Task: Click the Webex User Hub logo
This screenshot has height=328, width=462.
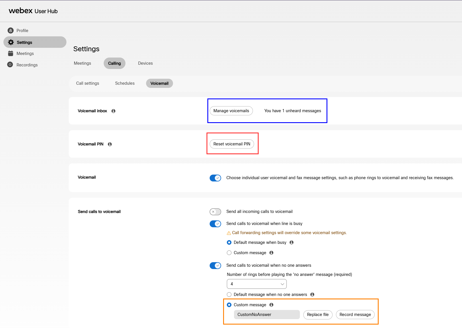Action: [33, 11]
